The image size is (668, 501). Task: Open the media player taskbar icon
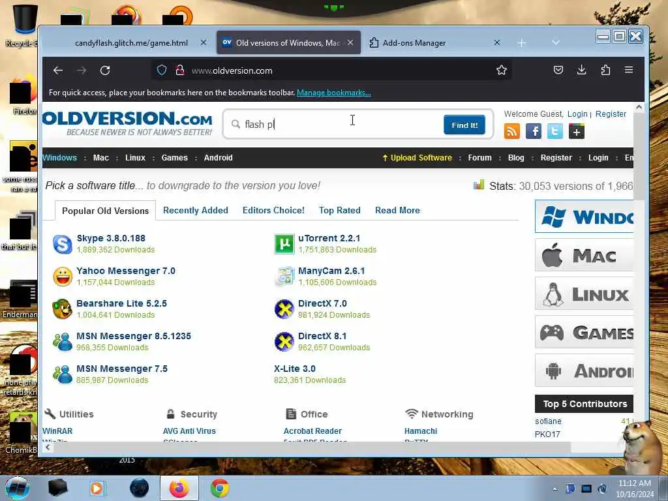coord(97,488)
